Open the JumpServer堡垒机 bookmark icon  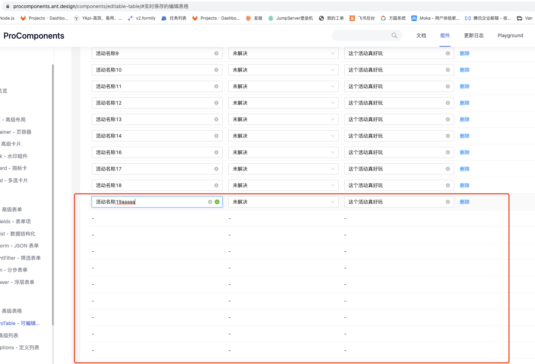(x=270, y=18)
